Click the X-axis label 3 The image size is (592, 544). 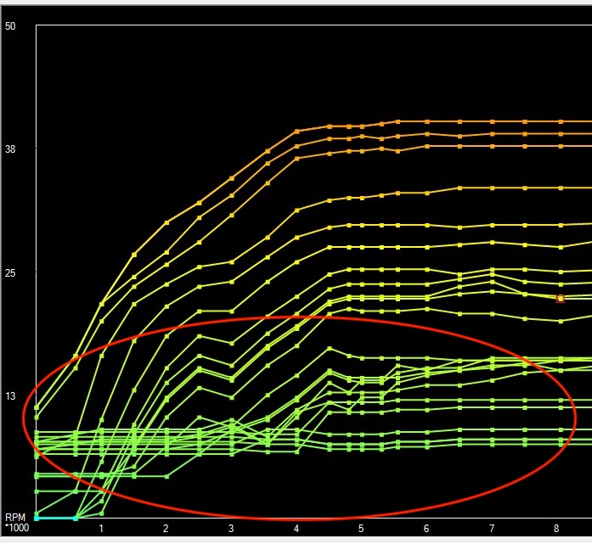(x=231, y=529)
